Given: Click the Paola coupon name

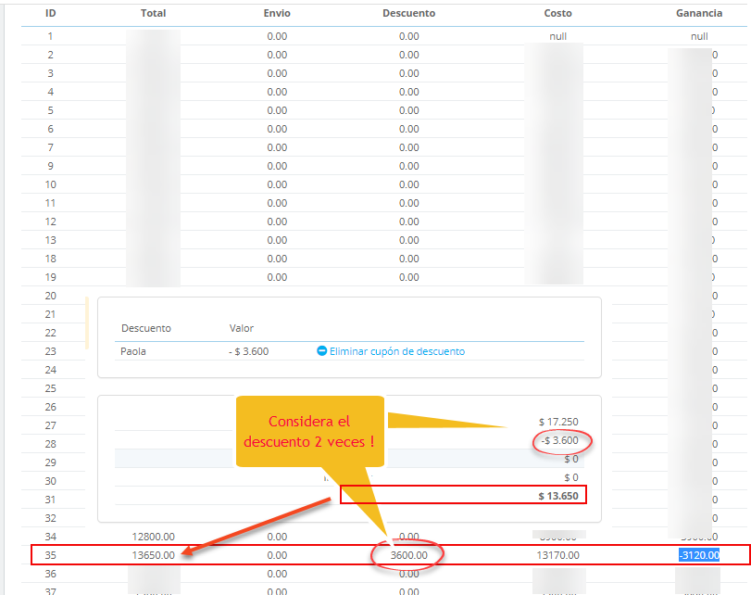Looking at the screenshot, I should (x=133, y=351).
